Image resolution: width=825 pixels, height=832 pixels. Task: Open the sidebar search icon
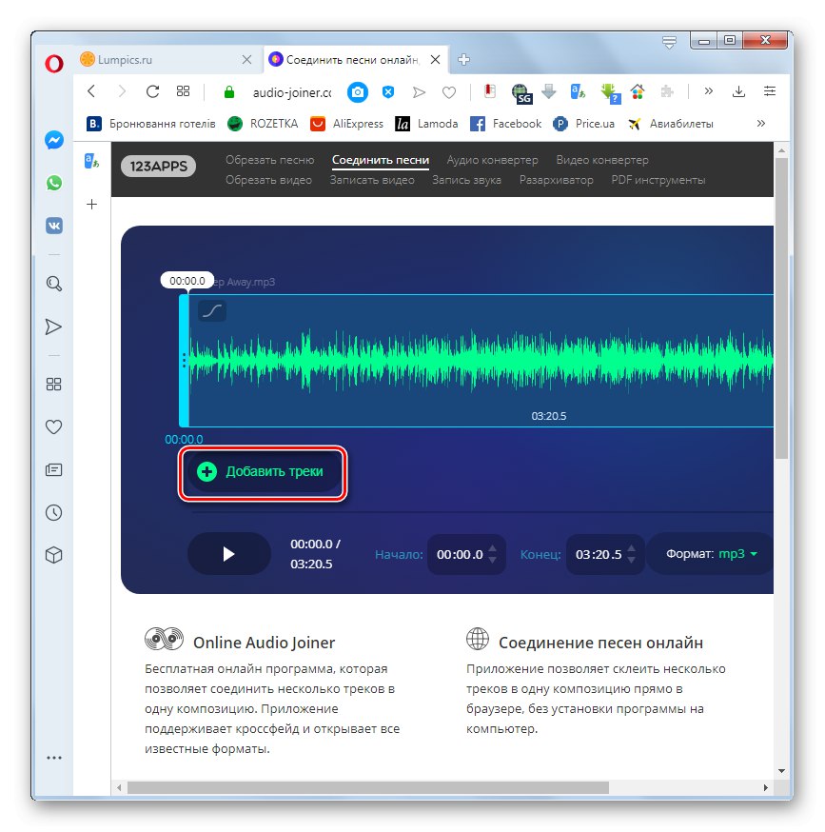pos(53,284)
